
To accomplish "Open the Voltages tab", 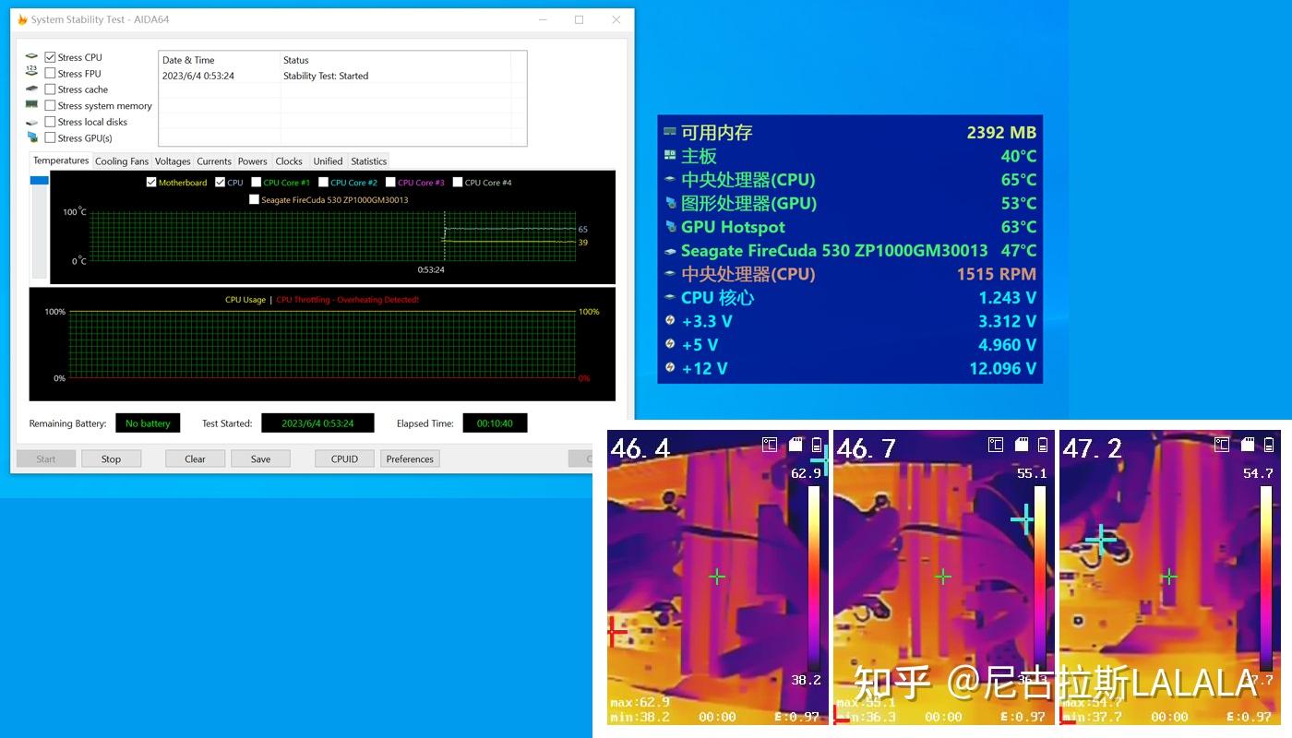I will tap(173, 161).
